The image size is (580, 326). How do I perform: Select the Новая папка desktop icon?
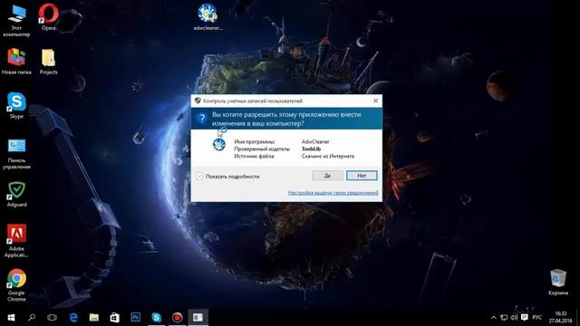click(16, 62)
